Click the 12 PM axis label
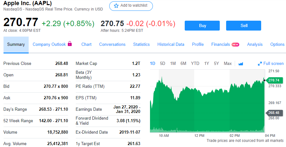The width and height of the screenshot is (286, 147). coord(199,136)
